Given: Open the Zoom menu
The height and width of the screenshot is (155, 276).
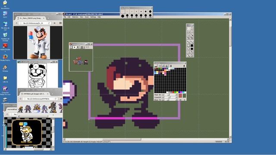Looking at the screenshot, I should pyautogui.click(x=87, y=17).
